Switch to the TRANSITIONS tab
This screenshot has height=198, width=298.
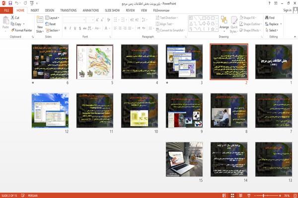69,10
